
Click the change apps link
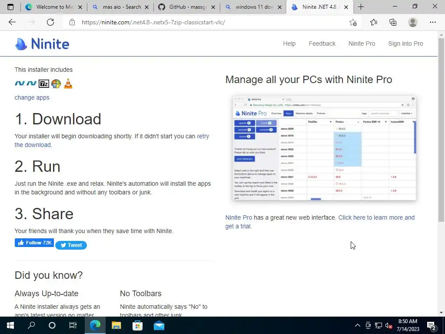[x=32, y=97]
